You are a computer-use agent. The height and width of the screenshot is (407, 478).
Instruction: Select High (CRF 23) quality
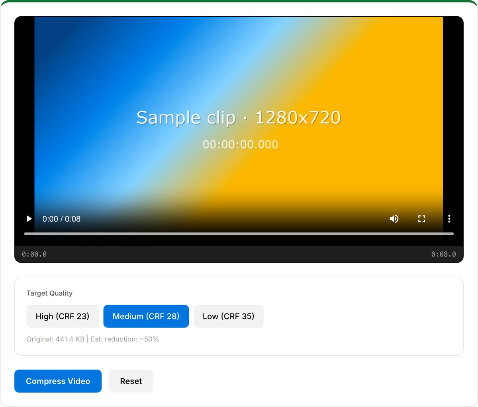pyautogui.click(x=63, y=316)
